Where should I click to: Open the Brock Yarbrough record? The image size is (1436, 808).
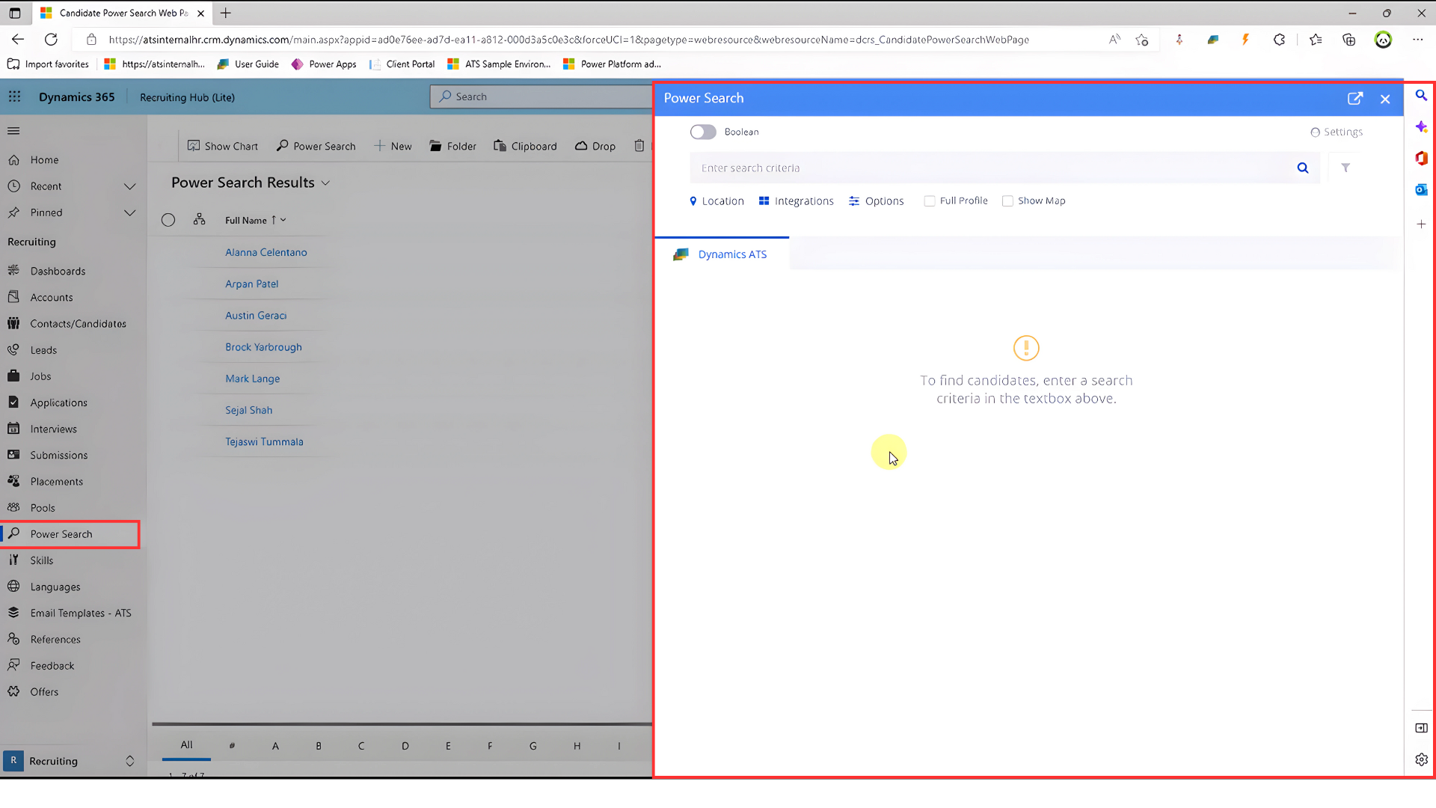coord(264,347)
